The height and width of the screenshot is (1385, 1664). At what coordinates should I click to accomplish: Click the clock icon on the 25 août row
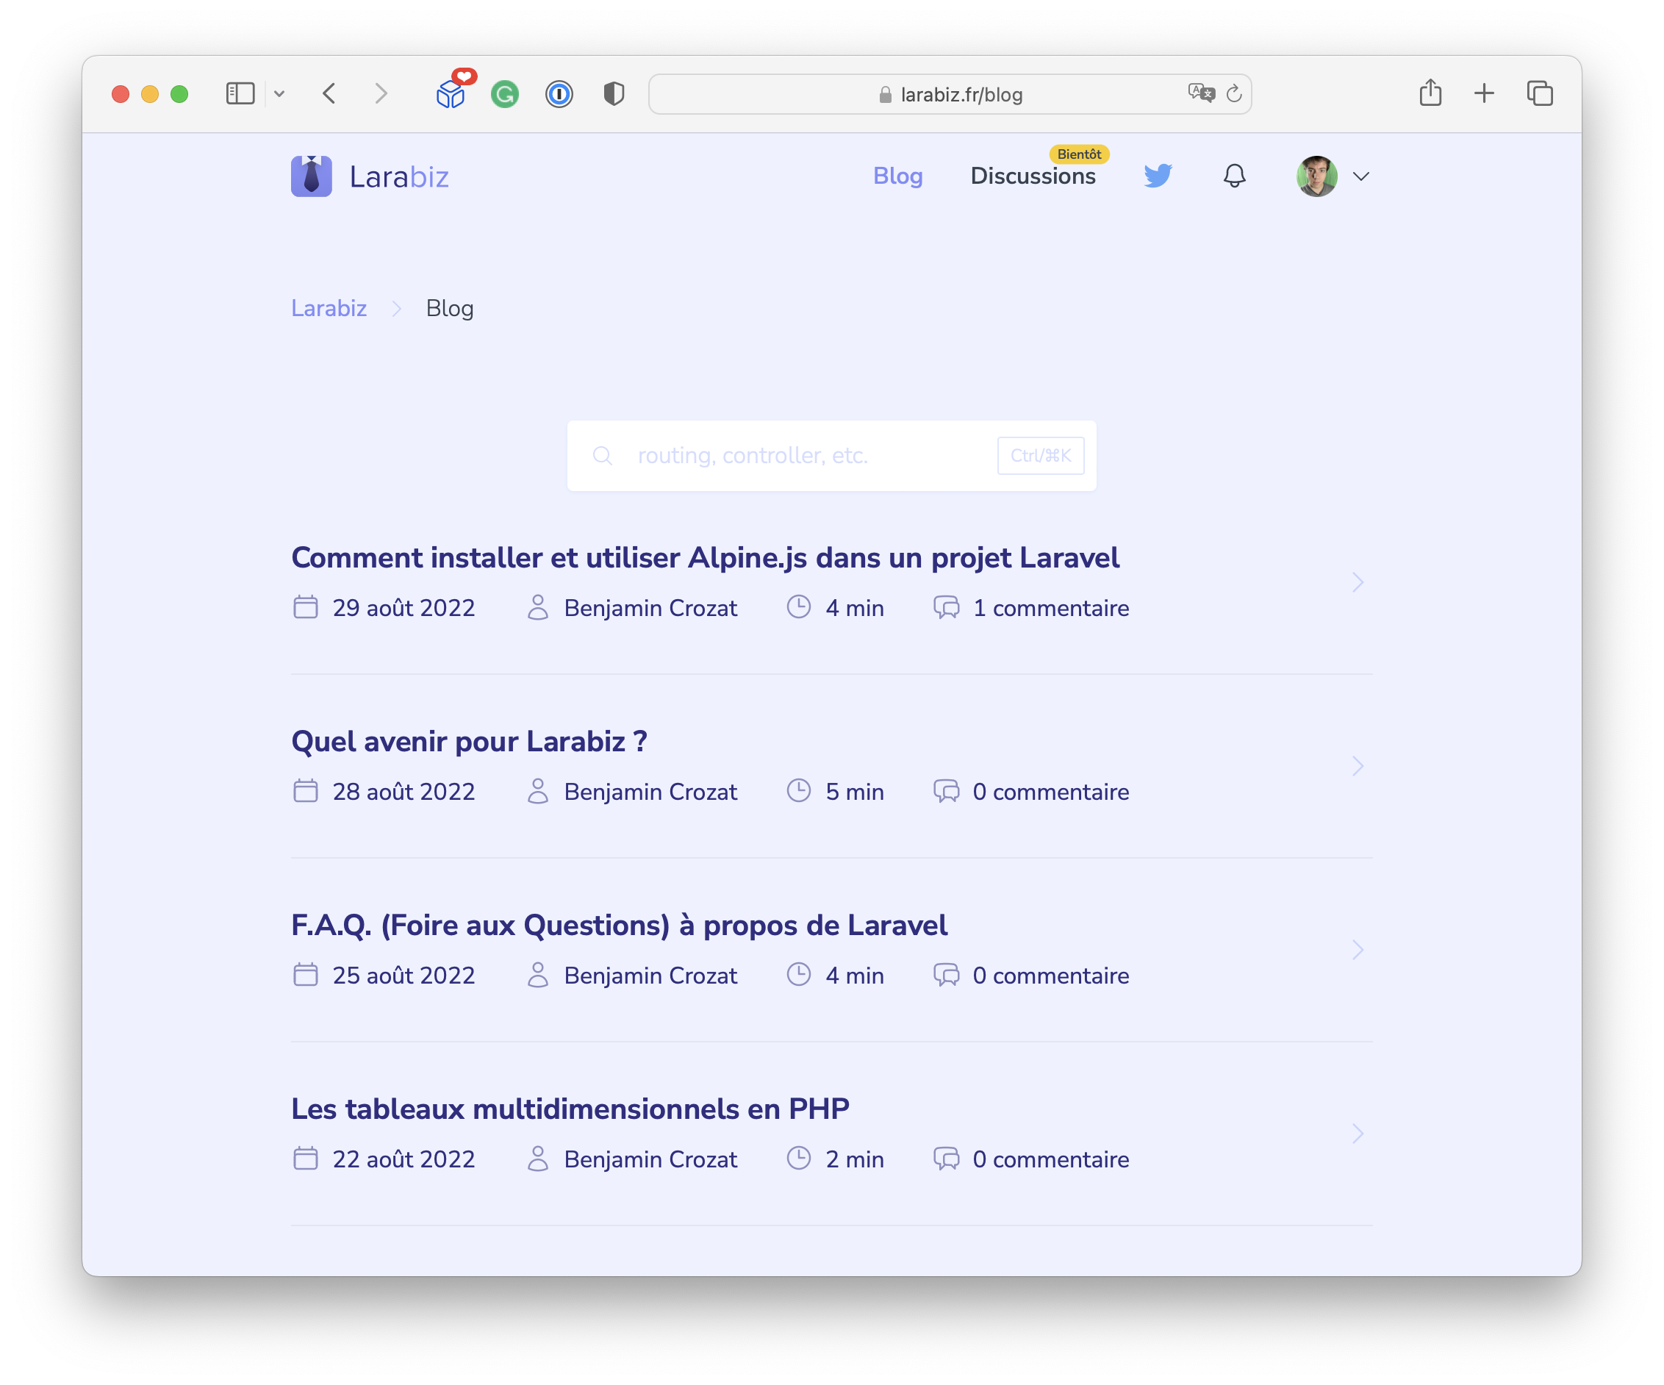799,975
